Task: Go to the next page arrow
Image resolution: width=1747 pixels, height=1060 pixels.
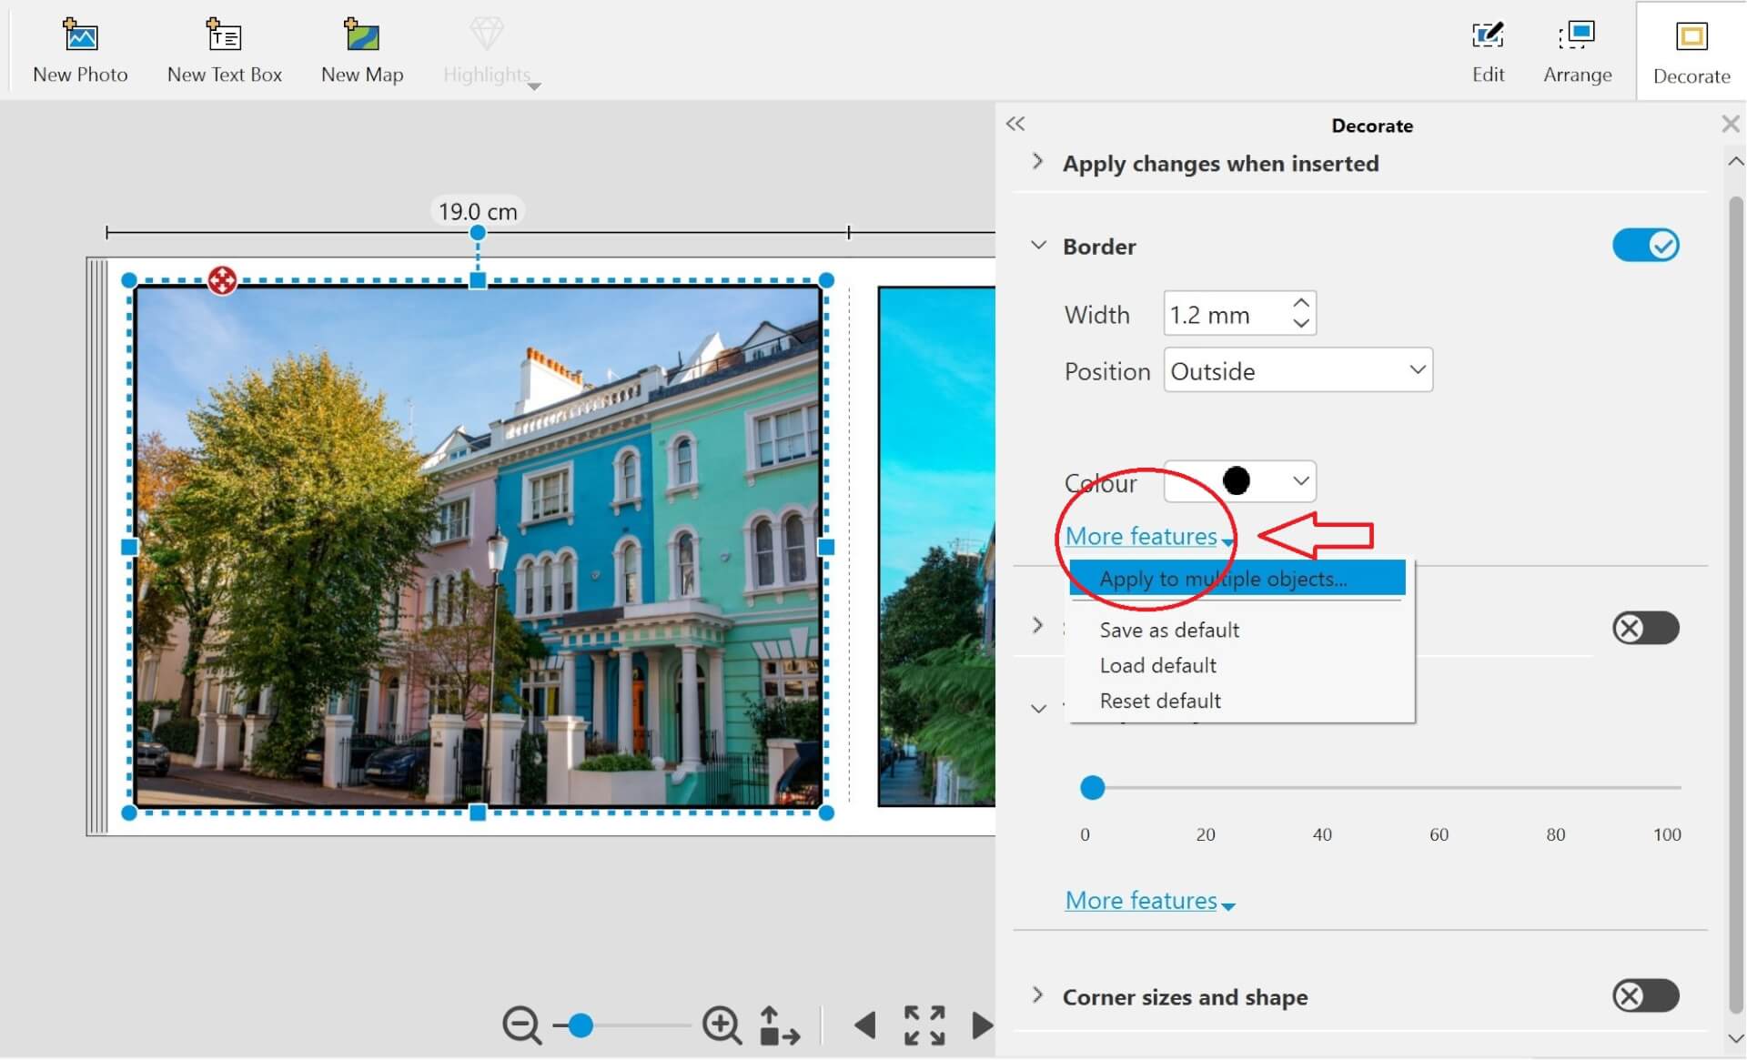Action: [982, 1025]
